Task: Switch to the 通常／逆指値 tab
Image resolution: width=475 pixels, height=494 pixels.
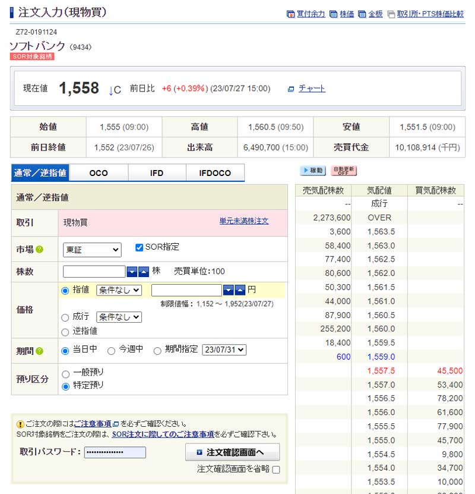Action: [x=40, y=172]
